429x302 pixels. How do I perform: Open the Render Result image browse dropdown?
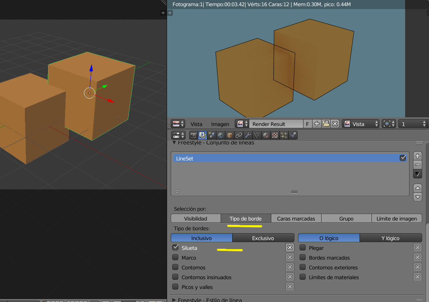click(242, 124)
